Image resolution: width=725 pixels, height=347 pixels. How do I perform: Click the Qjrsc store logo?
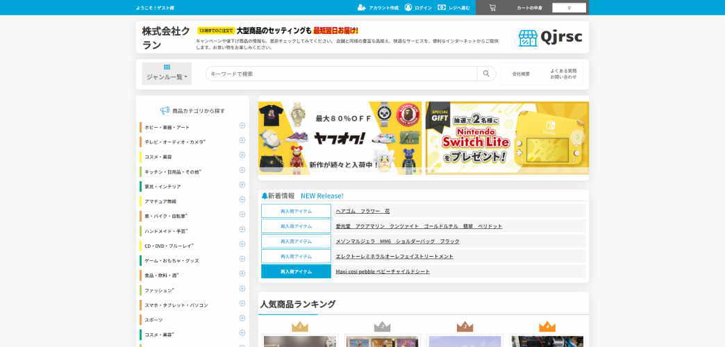point(550,37)
